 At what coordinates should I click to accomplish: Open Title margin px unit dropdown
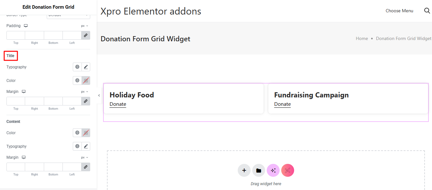84,92
